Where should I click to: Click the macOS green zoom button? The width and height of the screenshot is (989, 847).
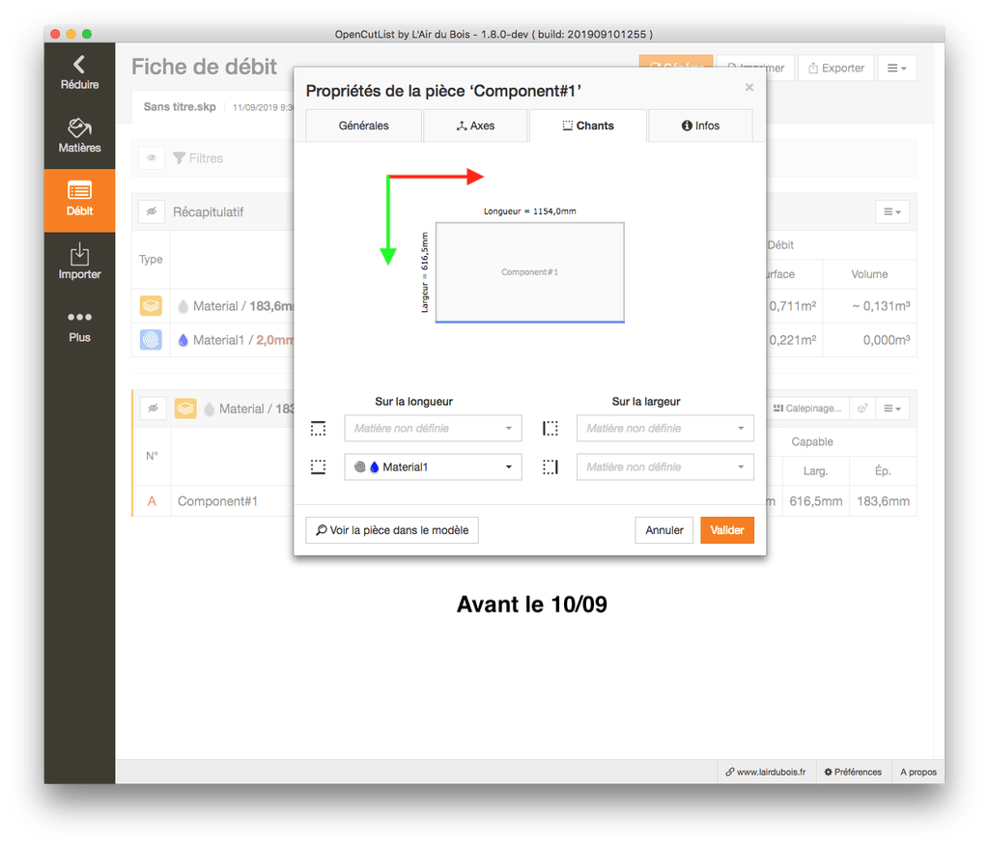pyautogui.click(x=87, y=34)
